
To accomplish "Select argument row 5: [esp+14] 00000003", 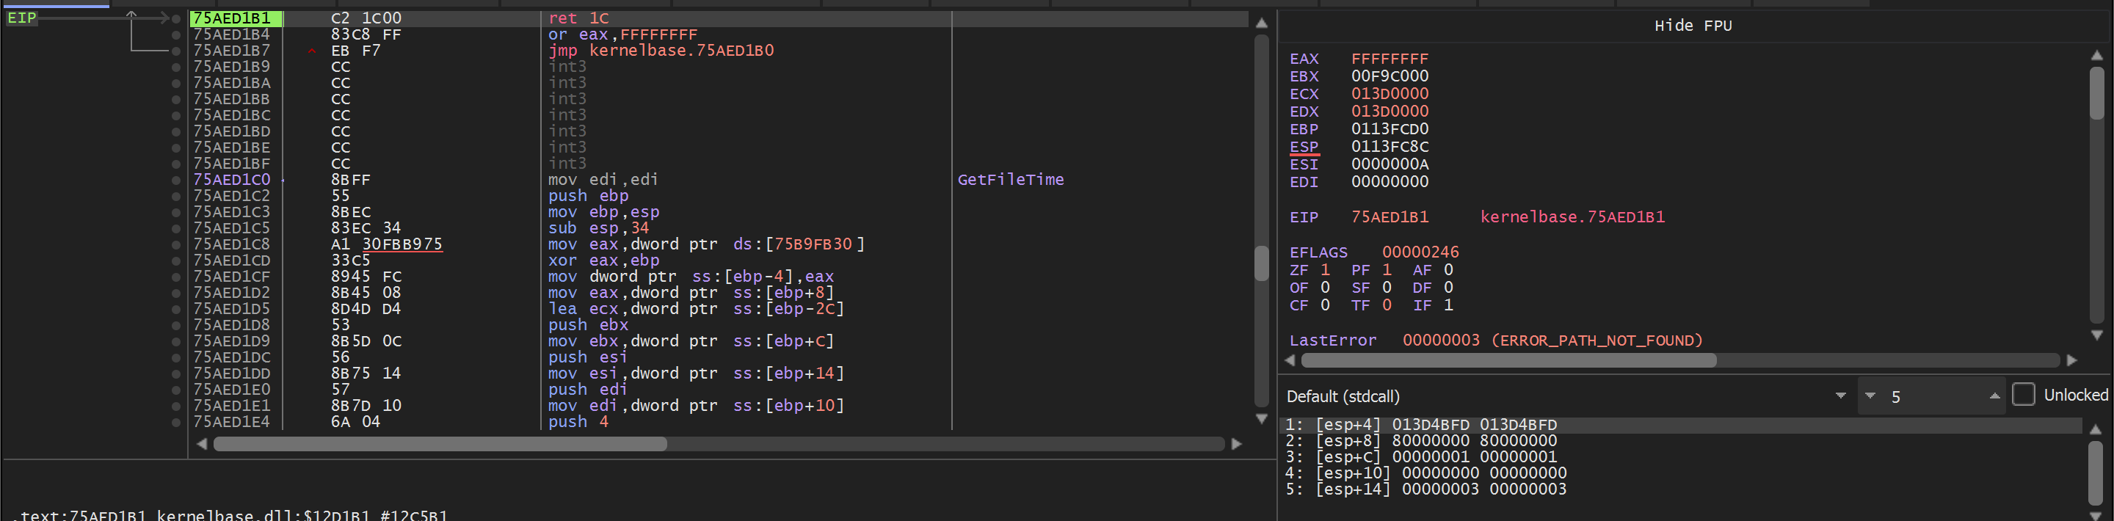I will (1681, 489).
